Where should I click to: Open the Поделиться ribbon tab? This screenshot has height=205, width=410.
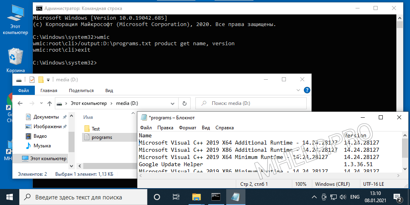[x=81, y=90]
